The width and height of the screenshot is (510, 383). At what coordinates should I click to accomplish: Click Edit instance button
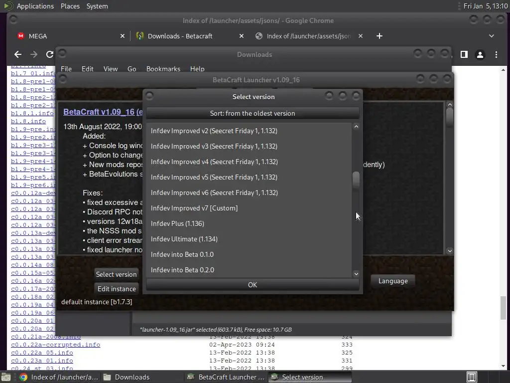(x=117, y=289)
